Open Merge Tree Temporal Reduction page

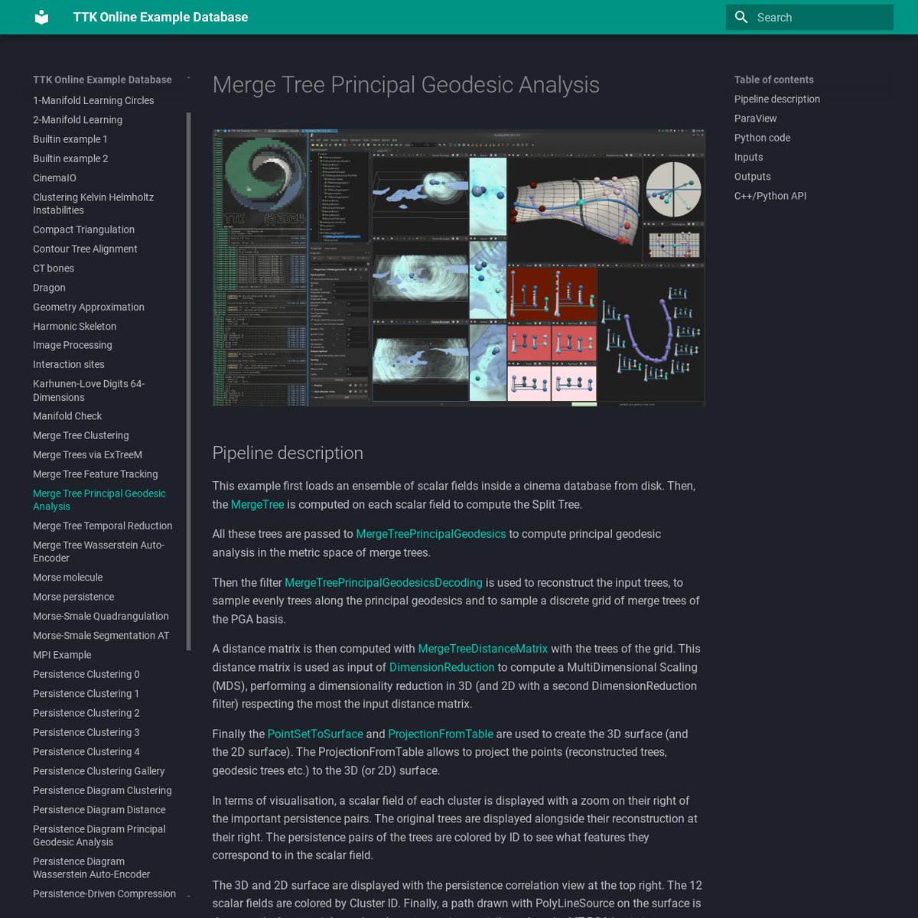[103, 526]
